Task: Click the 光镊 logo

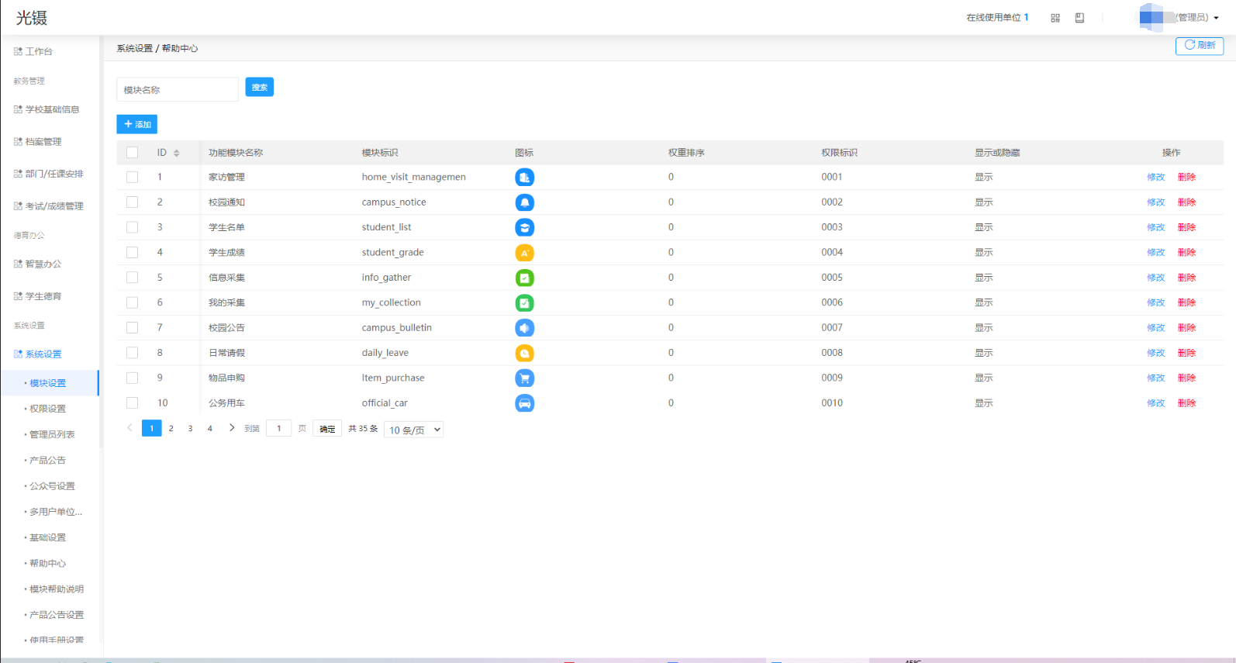Action: click(x=32, y=18)
